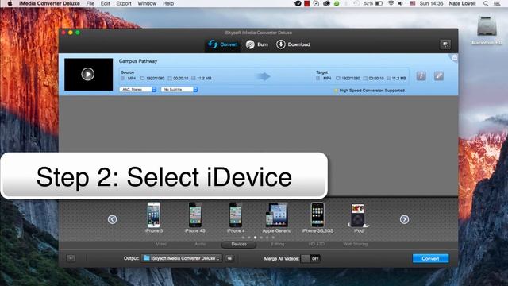Switch to the Audio format tab
508x286 pixels.
pyautogui.click(x=200, y=244)
